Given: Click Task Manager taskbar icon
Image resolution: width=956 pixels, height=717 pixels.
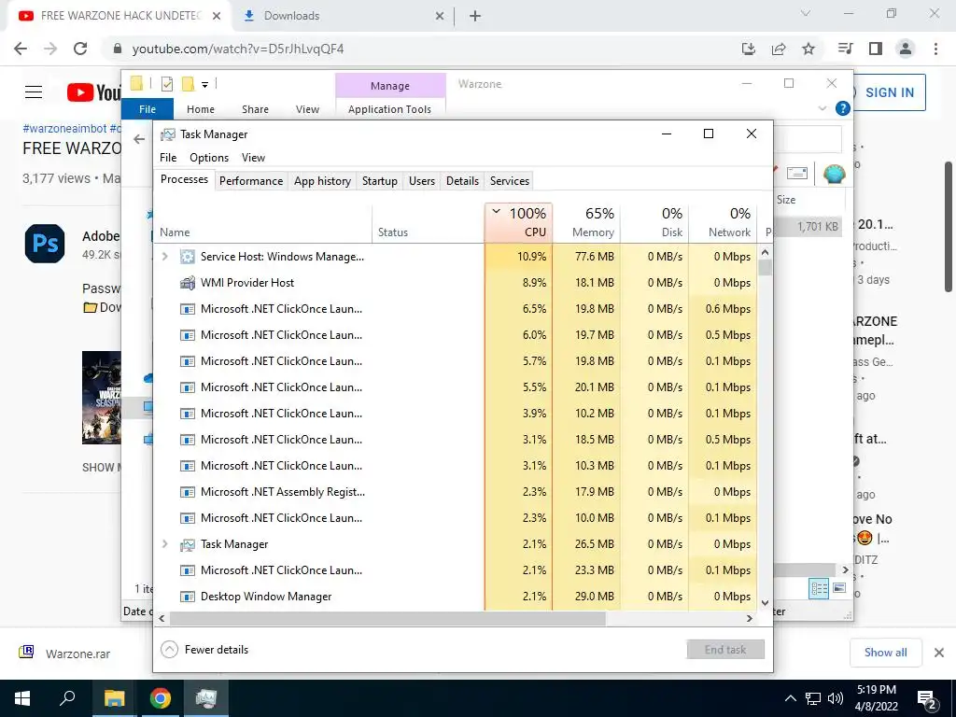Looking at the screenshot, I should pos(206,698).
